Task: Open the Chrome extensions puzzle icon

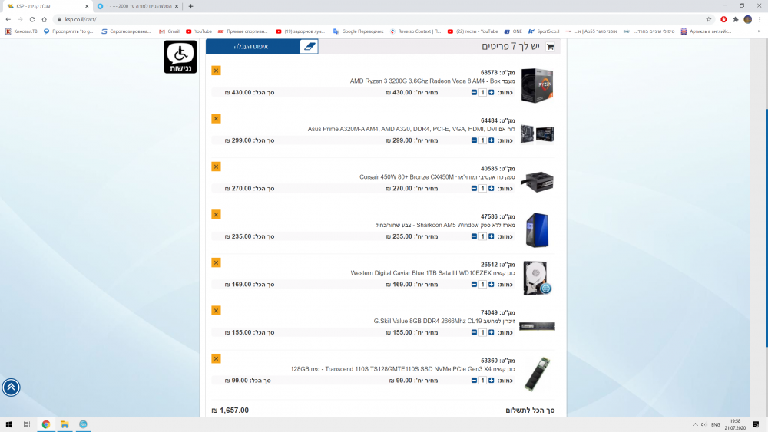Action: (x=736, y=20)
